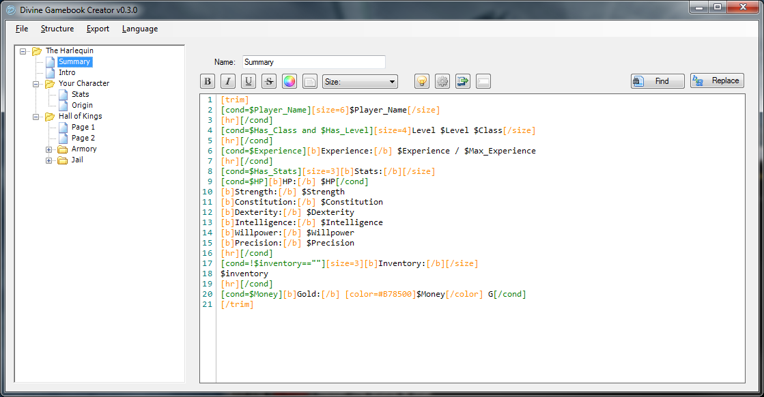
Task: Collapse the Hall of Kings folder
Action: click(36, 117)
